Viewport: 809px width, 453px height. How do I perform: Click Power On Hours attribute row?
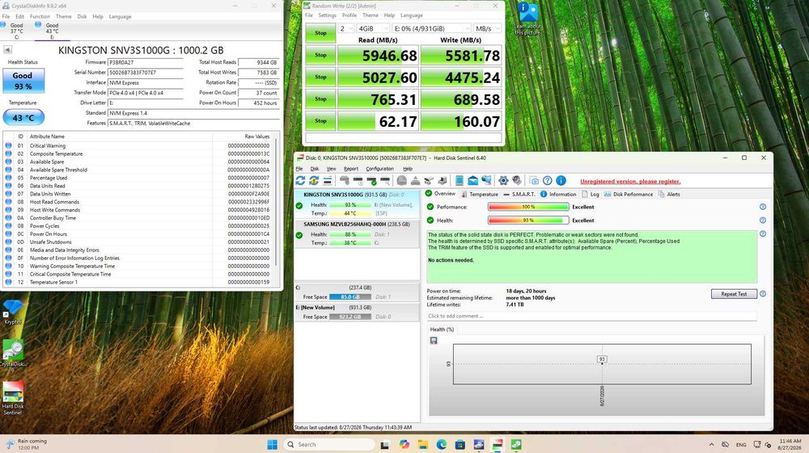click(x=138, y=233)
